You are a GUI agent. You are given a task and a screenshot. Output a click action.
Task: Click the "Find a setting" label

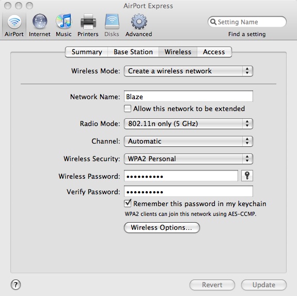[x=247, y=34]
